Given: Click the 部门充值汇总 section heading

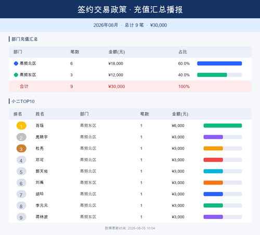Looking at the screenshot, I should tap(24, 39).
